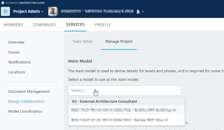Click the settings gear icon
Image resolution: width=224 pixels, height=130 pixels.
5,12
